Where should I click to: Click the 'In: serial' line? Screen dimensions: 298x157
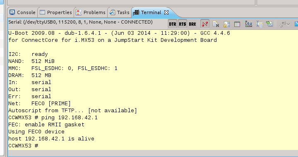(x=30, y=82)
